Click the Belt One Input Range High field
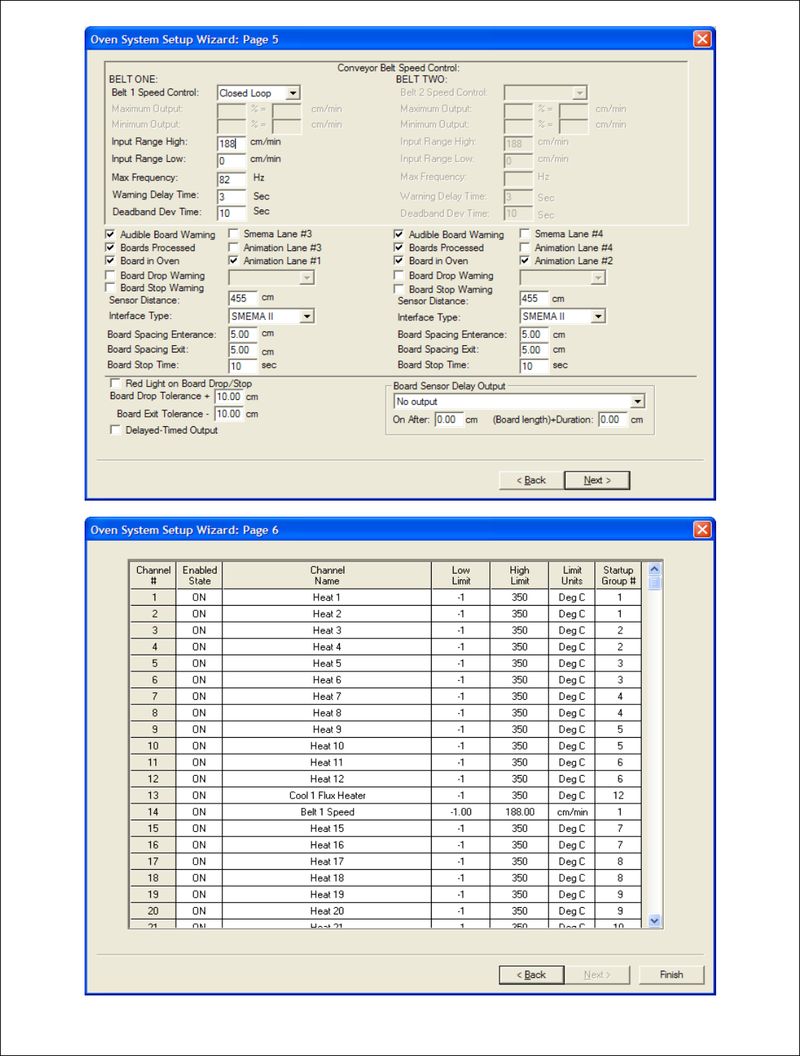The width and height of the screenshot is (800, 1056). (231, 144)
